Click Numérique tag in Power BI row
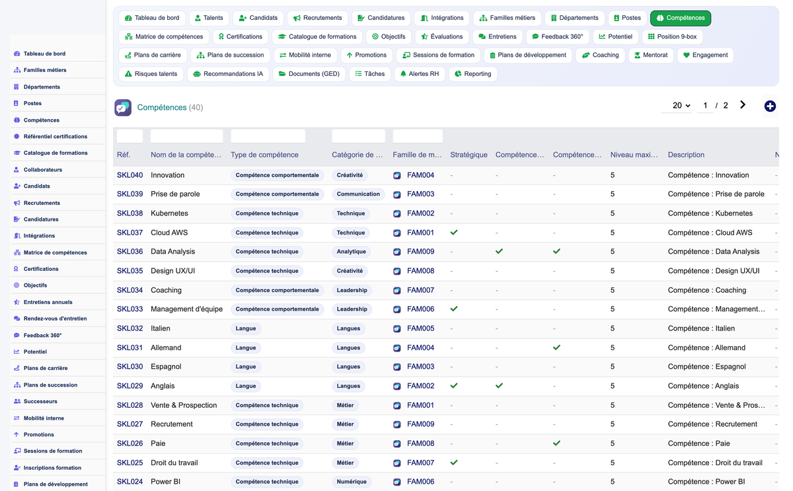Screen dimensions: 793x491 [x=352, y=482]
